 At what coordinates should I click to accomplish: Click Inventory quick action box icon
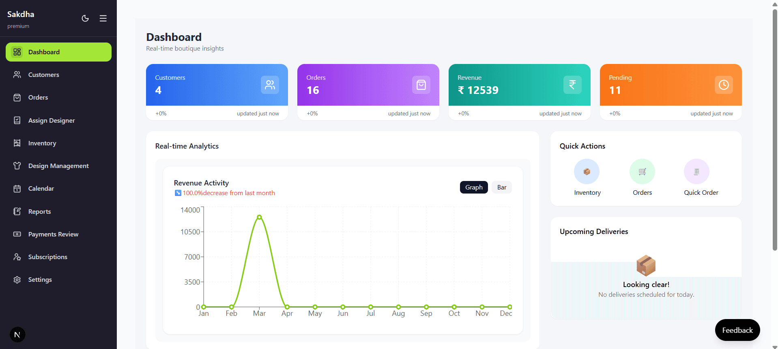(587, 172)
